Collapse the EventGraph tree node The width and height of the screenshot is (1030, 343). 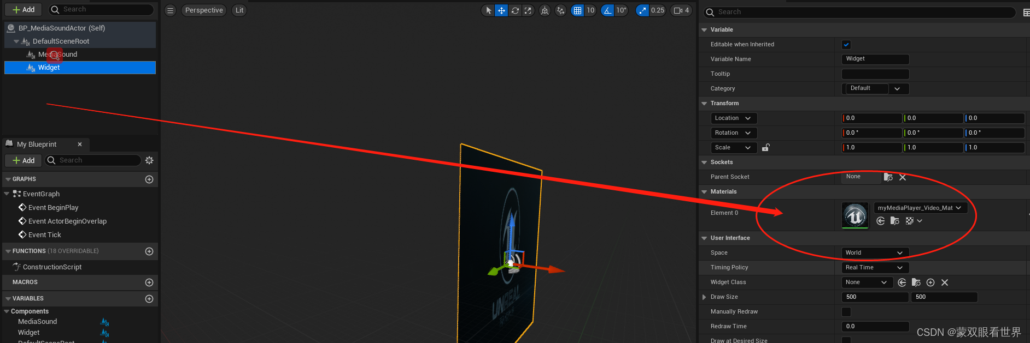tap(7, 194)
